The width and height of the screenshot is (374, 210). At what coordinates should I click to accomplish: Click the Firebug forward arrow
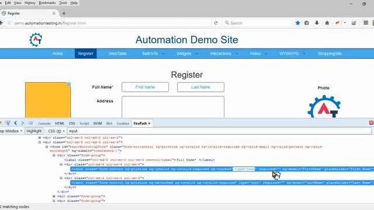click(x=23, y=123)
